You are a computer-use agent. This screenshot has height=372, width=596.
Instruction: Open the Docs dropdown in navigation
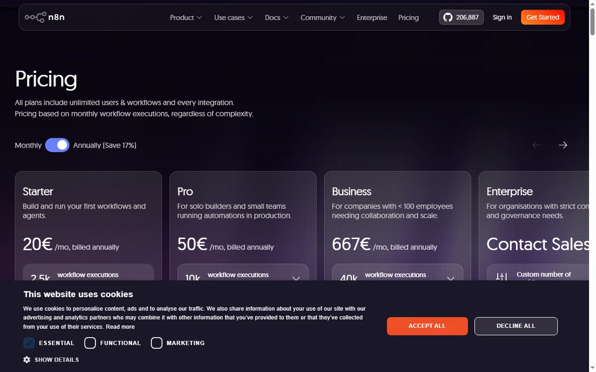point(277,17)
